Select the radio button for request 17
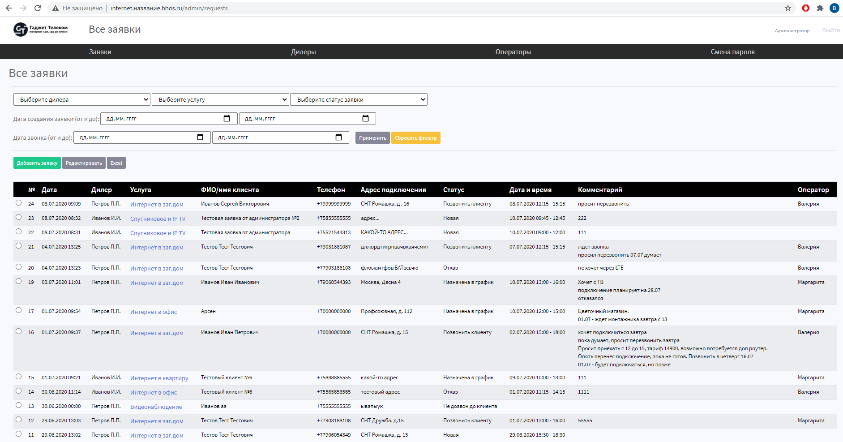 tap(18, 310)
